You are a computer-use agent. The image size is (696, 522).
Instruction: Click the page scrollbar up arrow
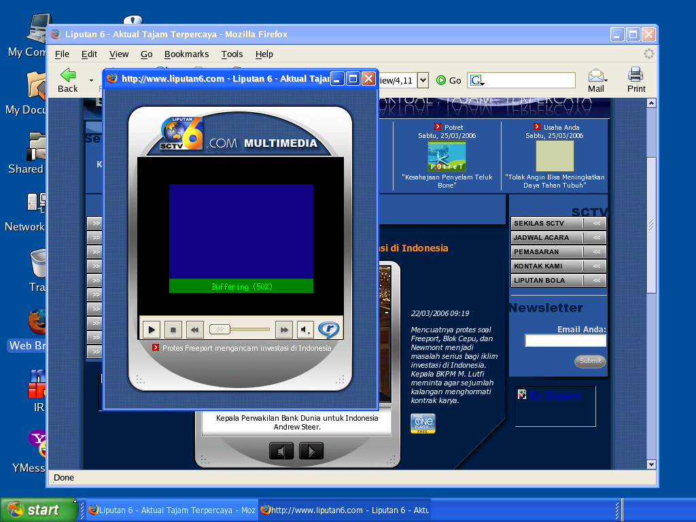pyautogui.click(x=651, y=103)
